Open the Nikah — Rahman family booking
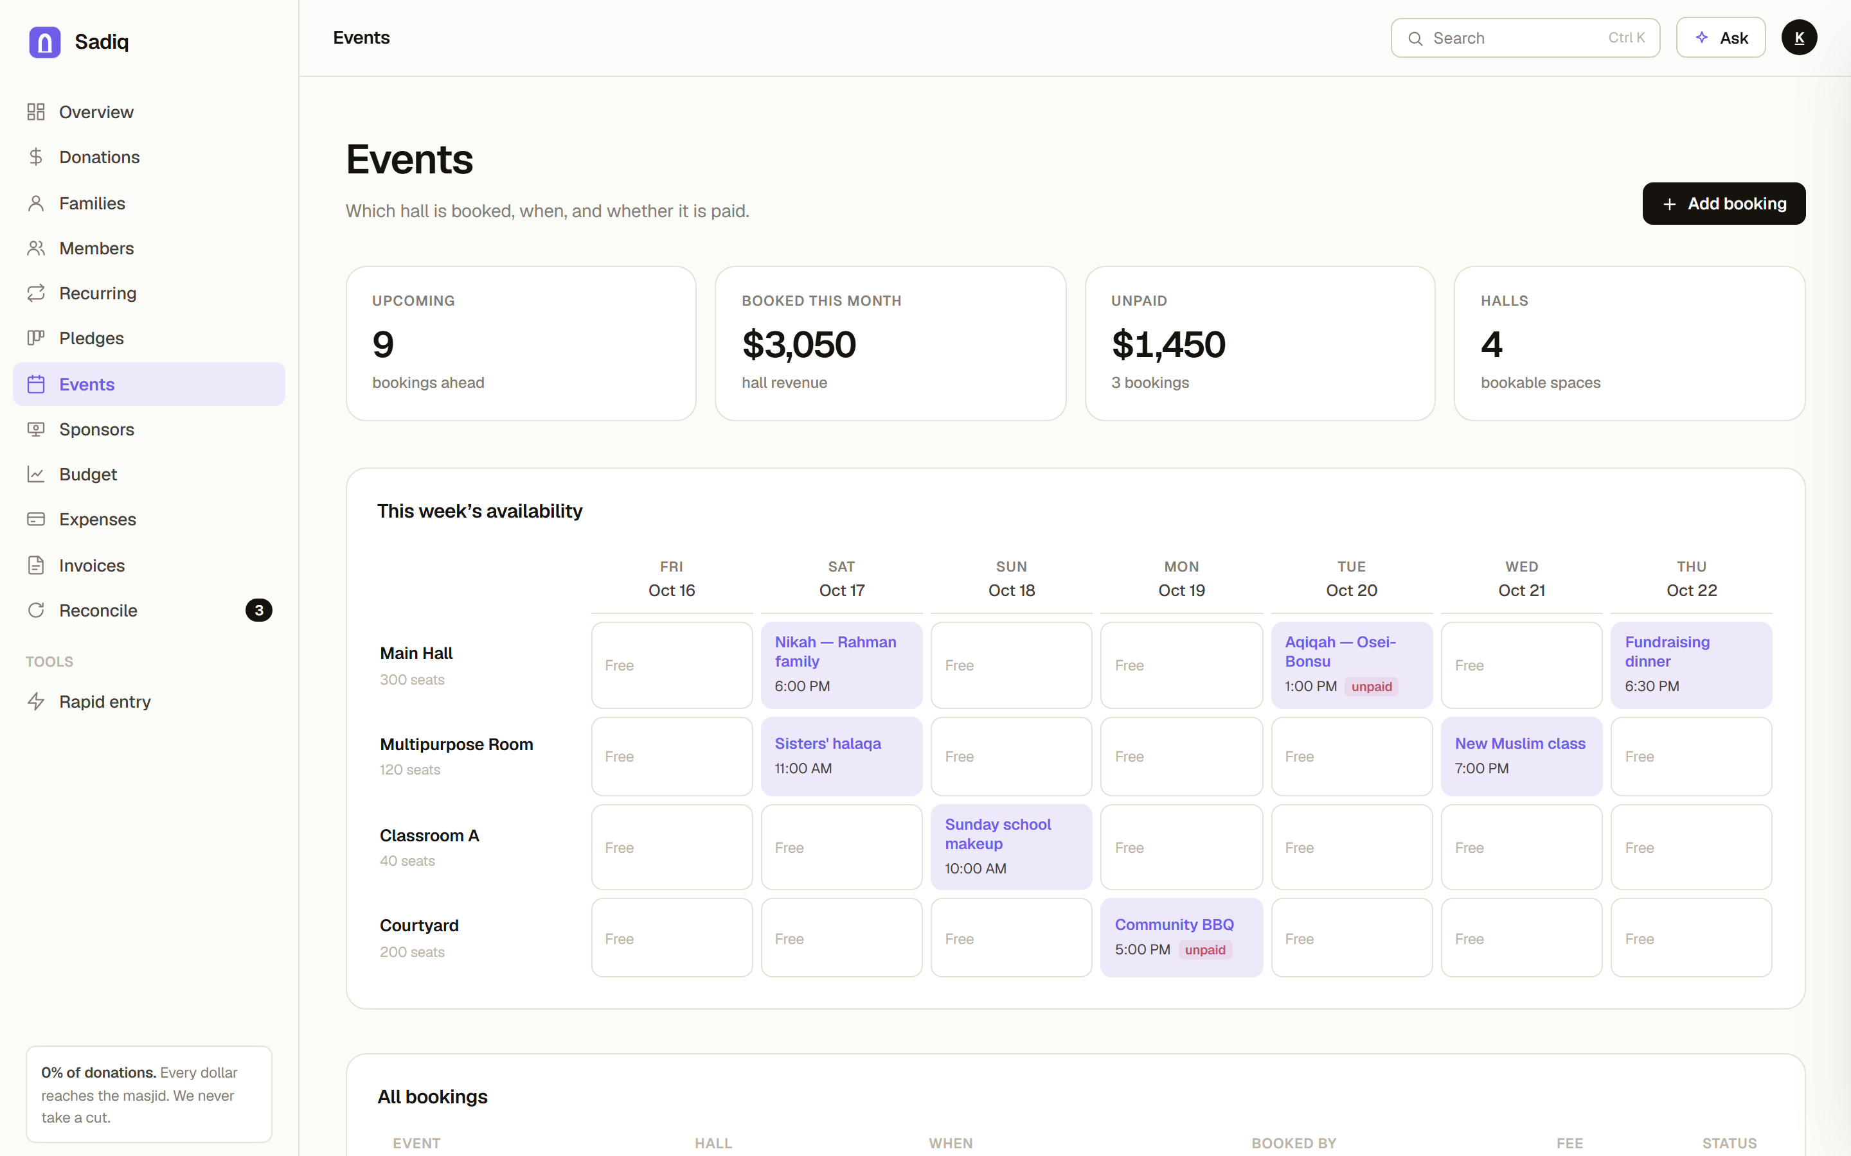Screen dimensions: 1851x1156 tap(841, 665)
